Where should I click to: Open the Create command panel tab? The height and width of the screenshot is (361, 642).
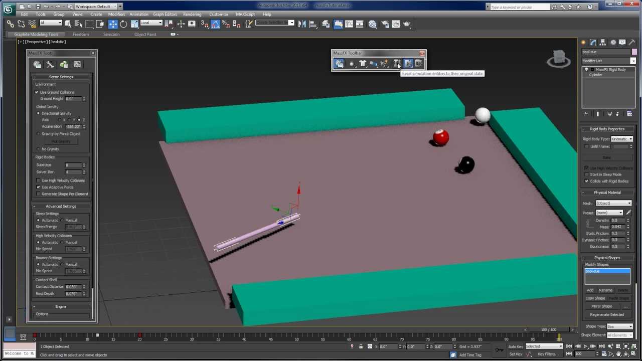(583, 43)
